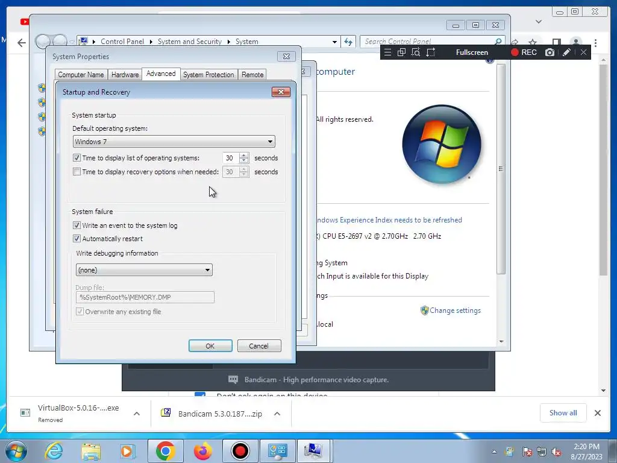Take screenshot with Bandicam camera icon
Image resolution: width=617 pixels, height=463 pixels.
point(550,52)
